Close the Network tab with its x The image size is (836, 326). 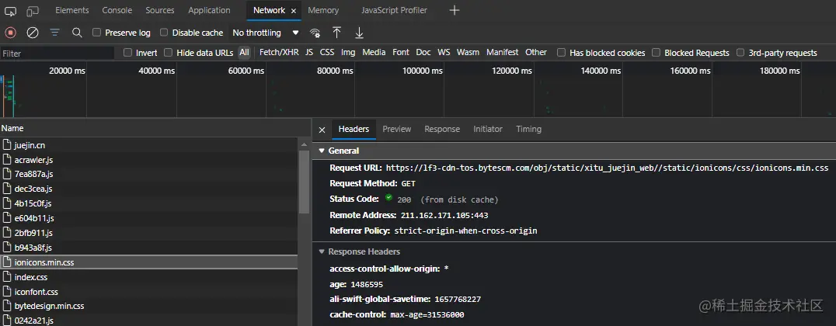(293, 11)
